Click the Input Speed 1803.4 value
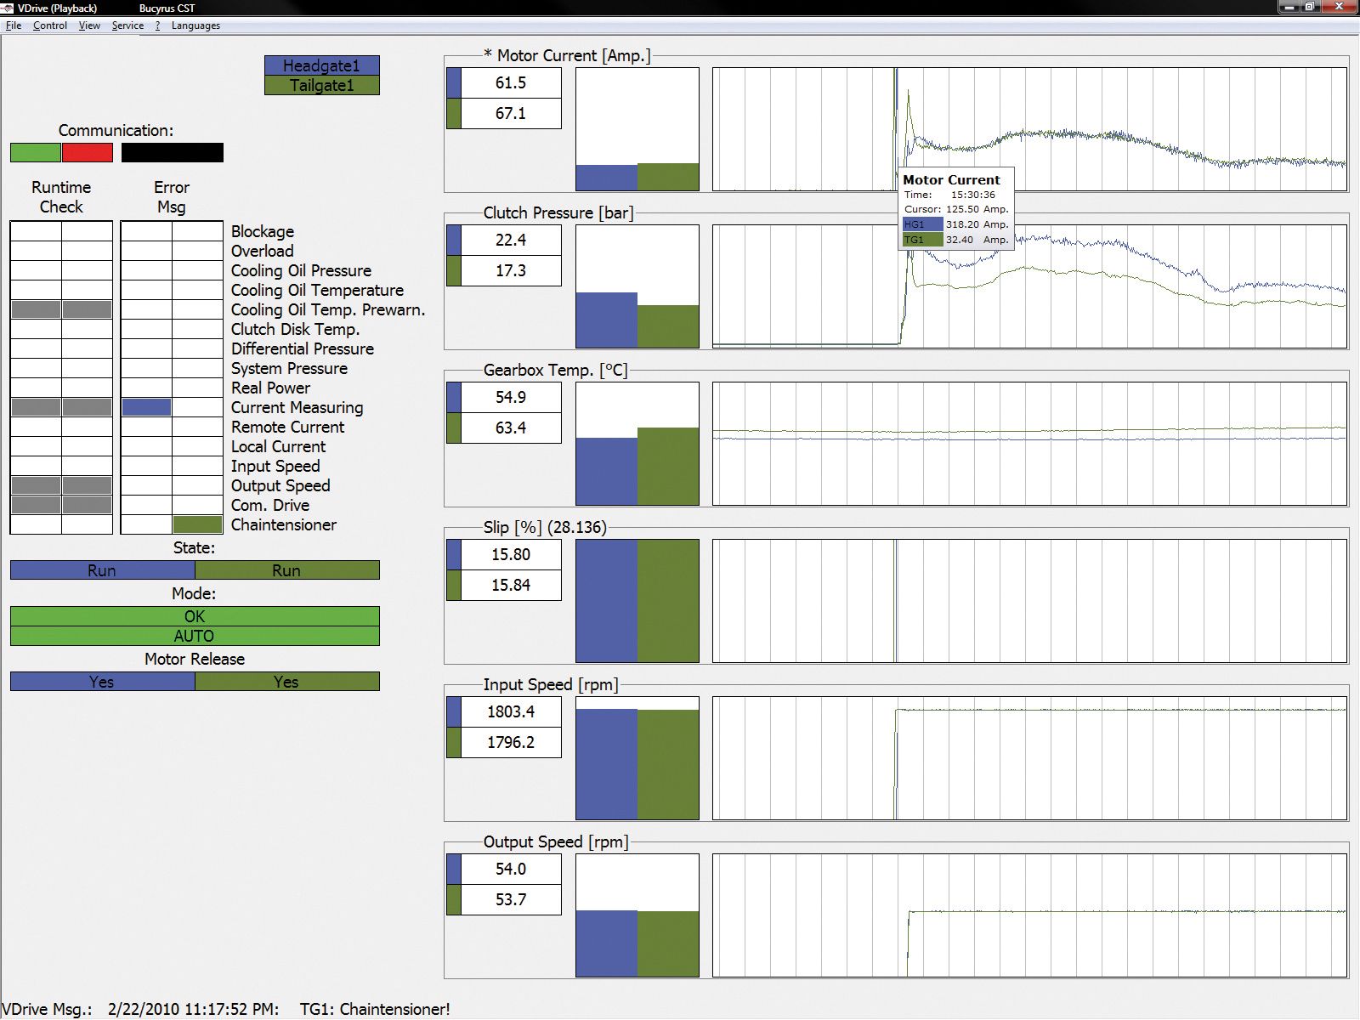Viewport: 1360px width, 1020px height. coord(511,712)
